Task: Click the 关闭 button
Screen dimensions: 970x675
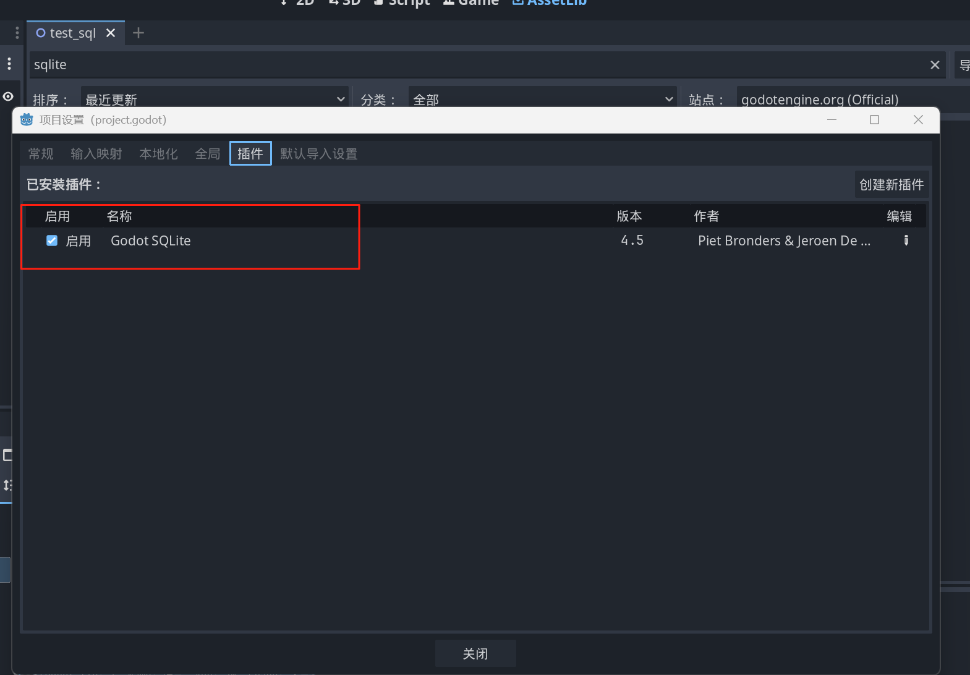Action: (x=475, y=653)
